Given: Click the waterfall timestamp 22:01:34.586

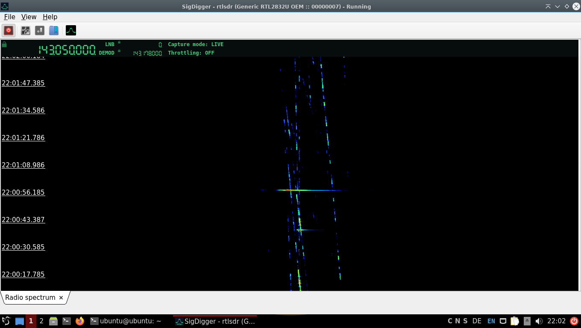Looking at the screenshot, I should pyautogui.click(x=23, y=110).
